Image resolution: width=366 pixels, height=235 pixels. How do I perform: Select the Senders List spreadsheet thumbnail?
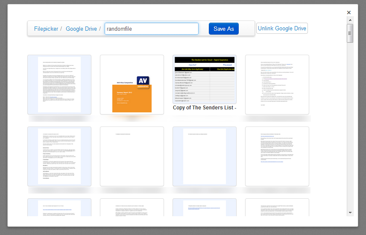point(205,79)
